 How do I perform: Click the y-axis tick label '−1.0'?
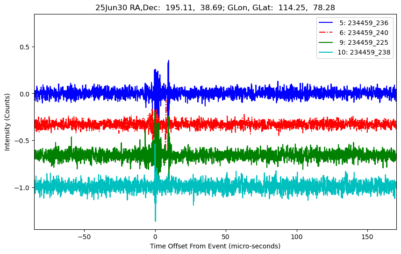[22, 188]
